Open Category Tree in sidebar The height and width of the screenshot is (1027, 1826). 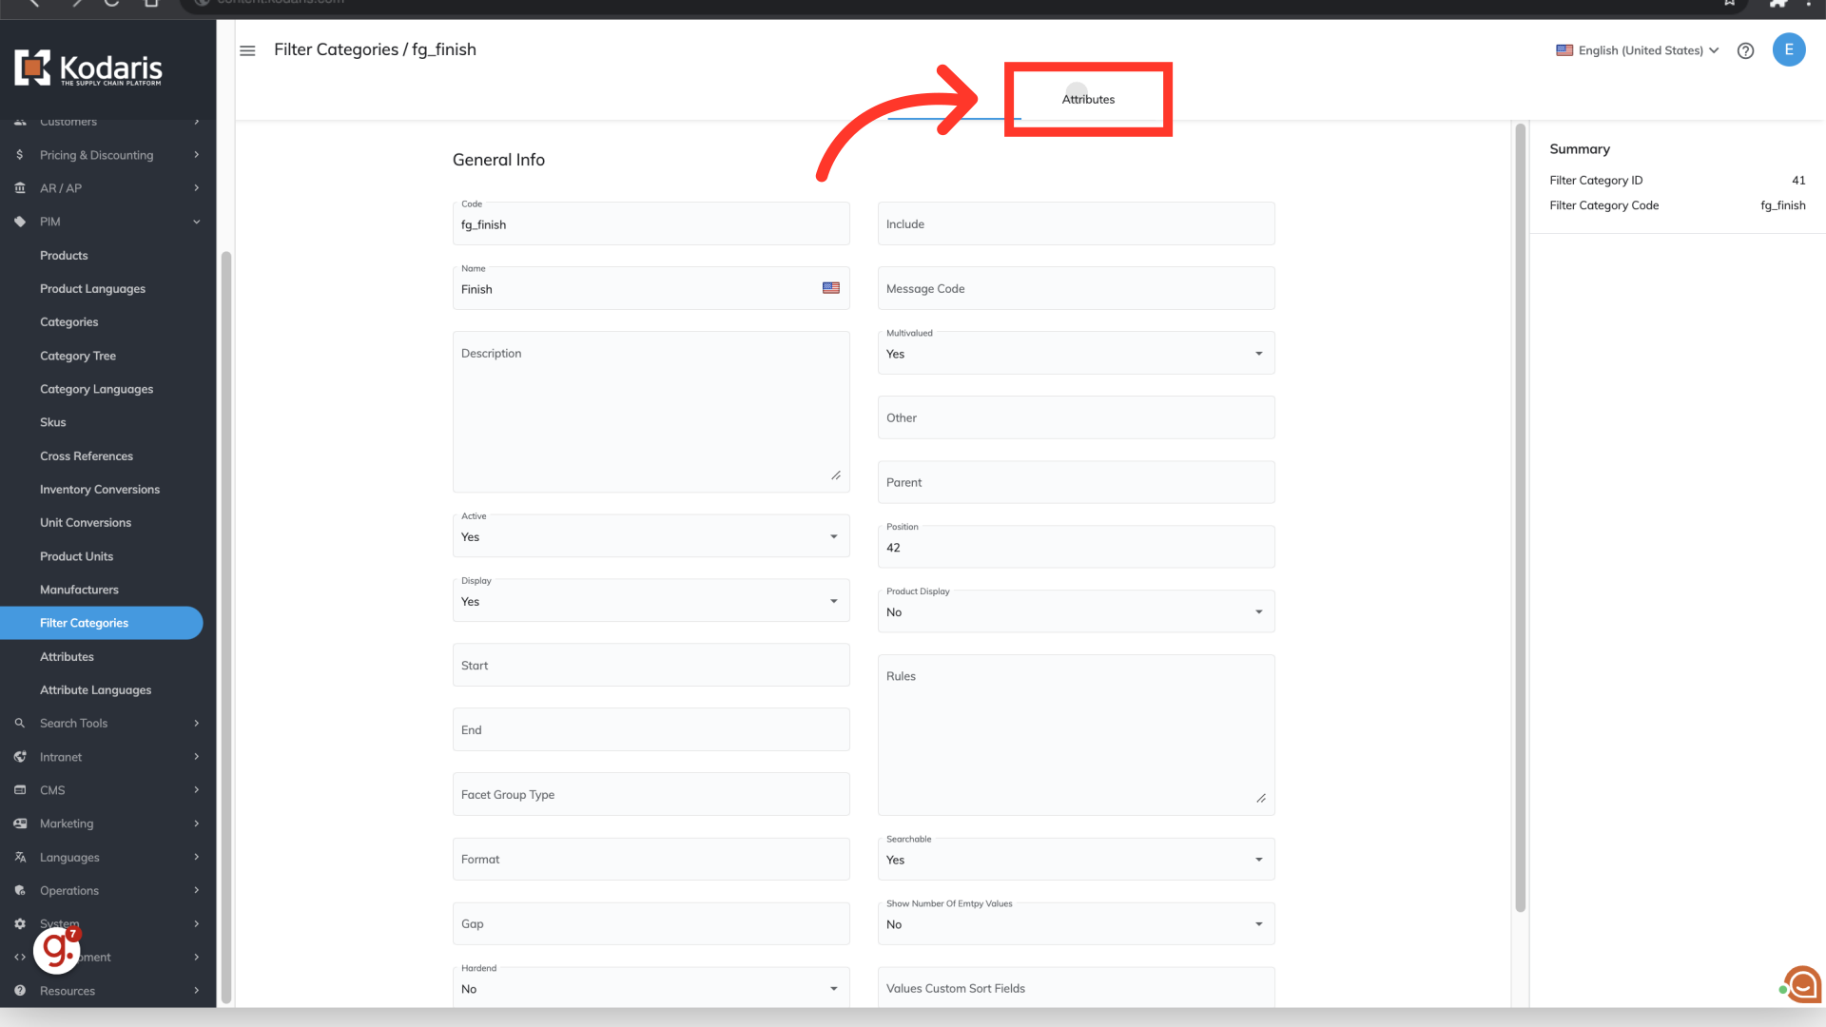click(78, 356)
